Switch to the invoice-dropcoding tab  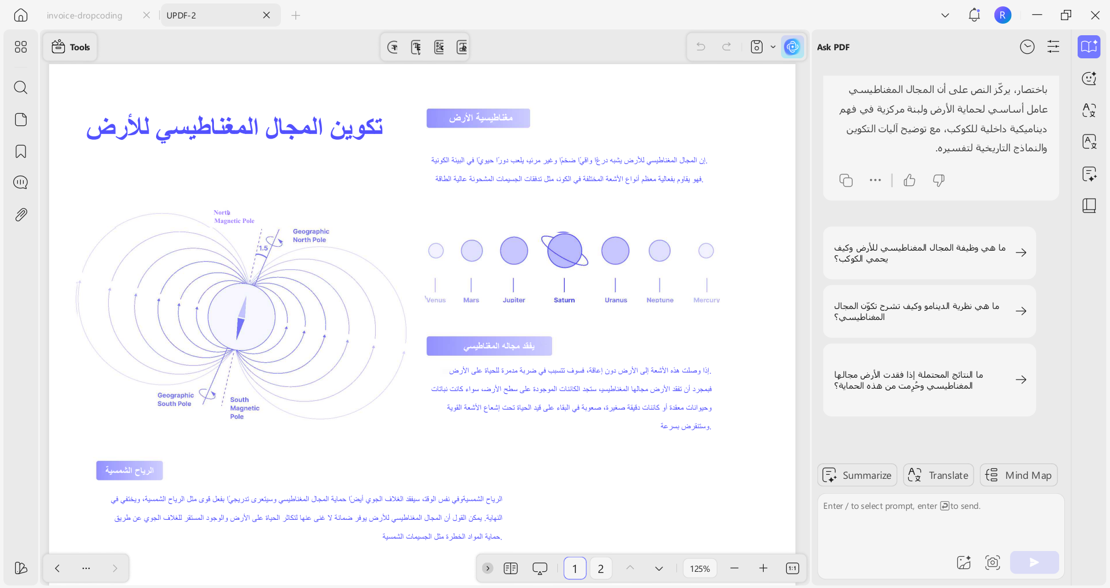(84, 15)
